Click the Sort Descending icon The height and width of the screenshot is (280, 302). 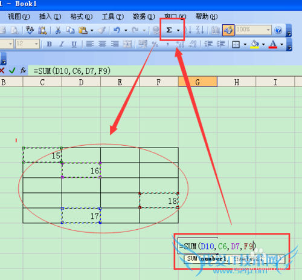200,30
